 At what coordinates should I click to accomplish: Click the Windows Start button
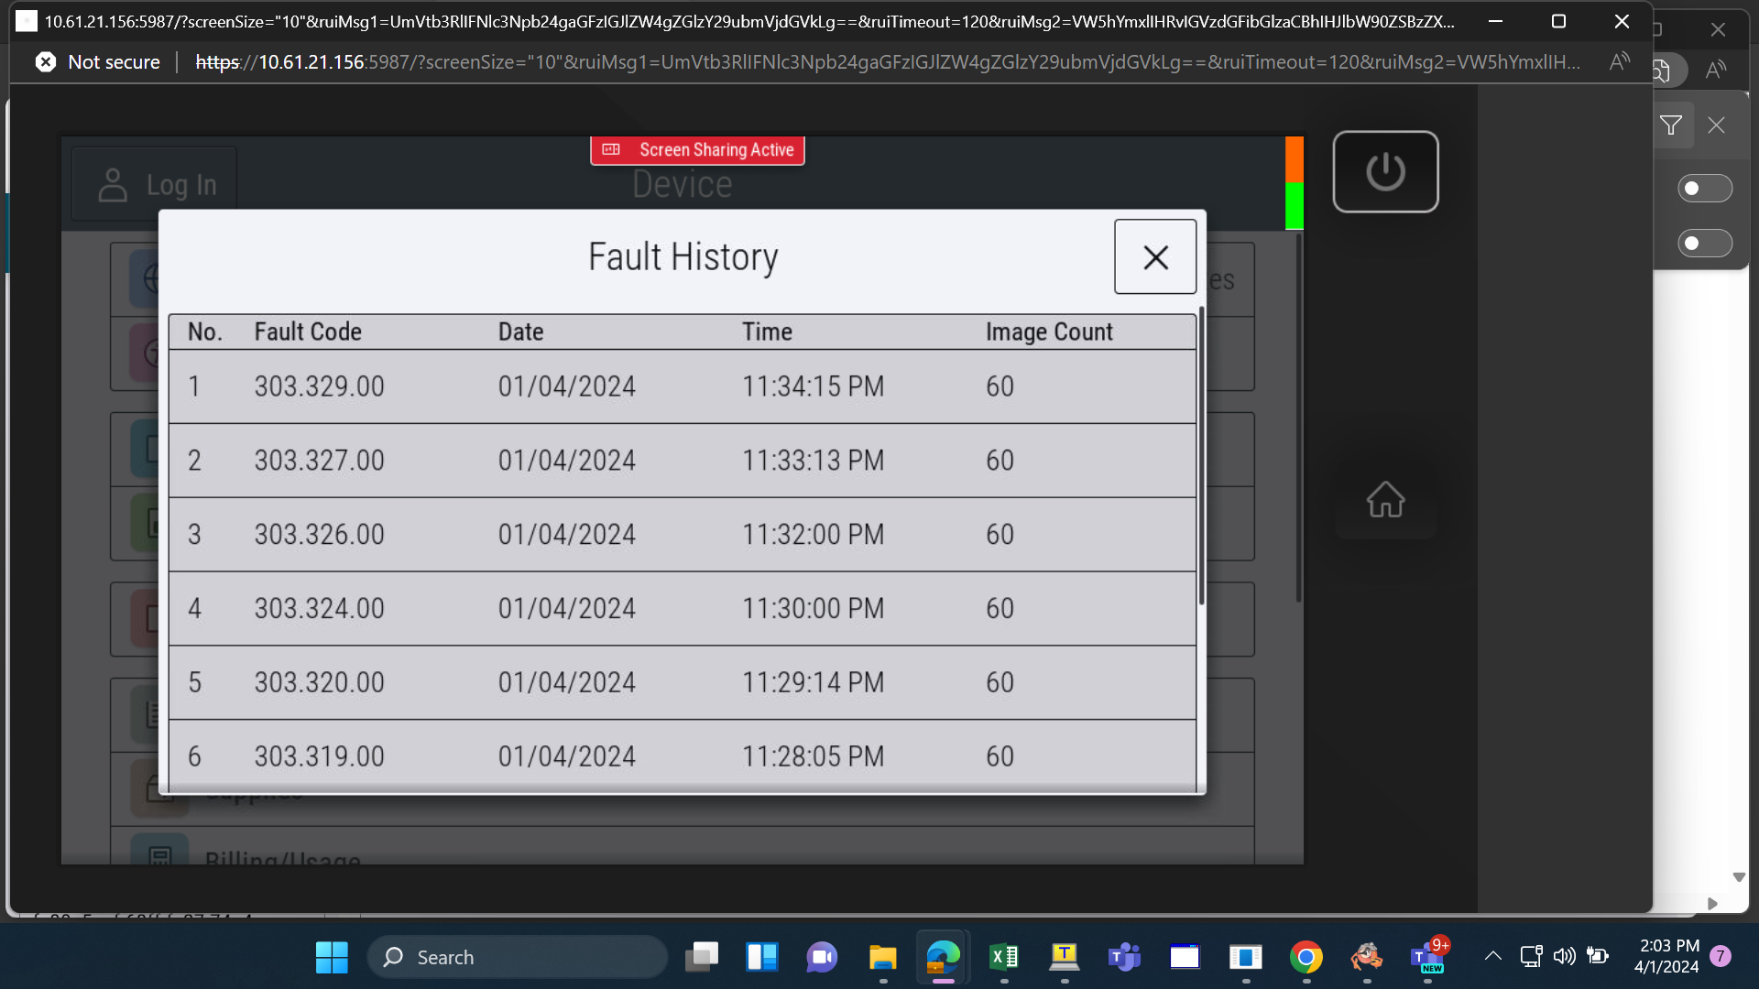coord(332,957)
